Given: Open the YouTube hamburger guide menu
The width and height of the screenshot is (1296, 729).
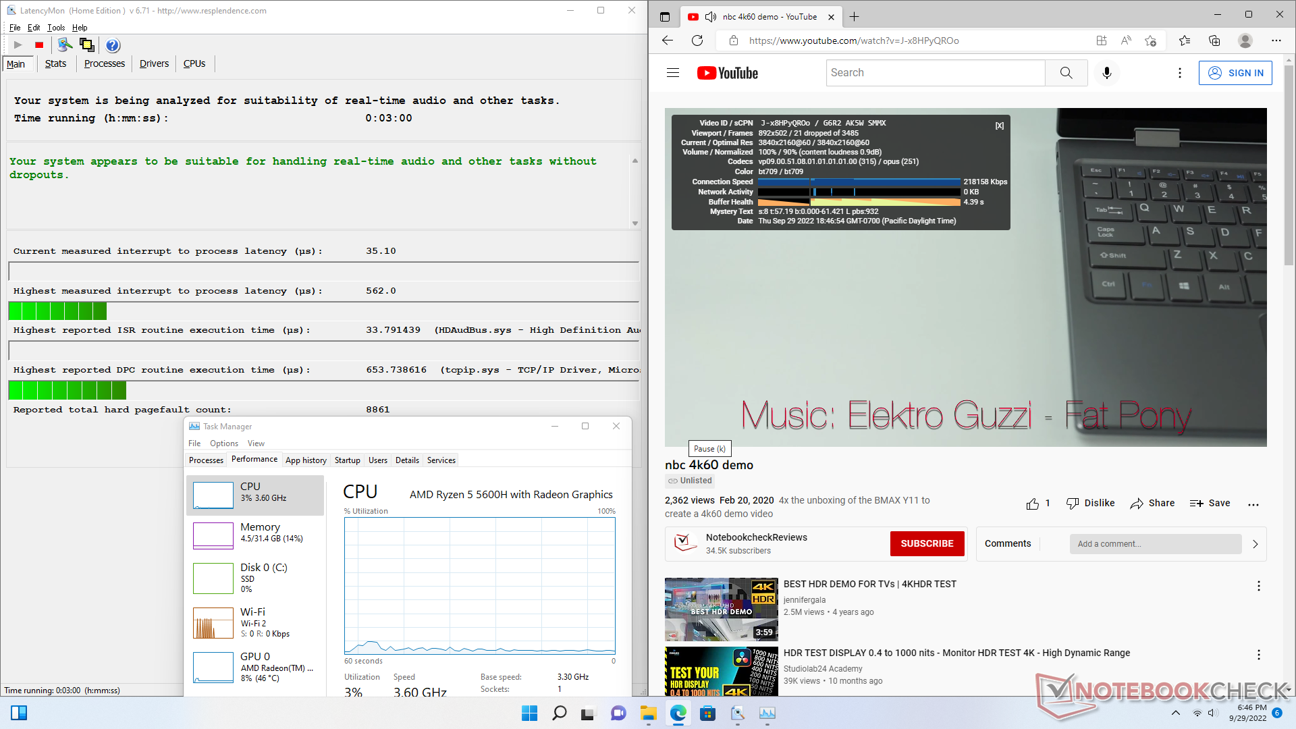Looking at the screenshot, I should [x=672, y=73].
